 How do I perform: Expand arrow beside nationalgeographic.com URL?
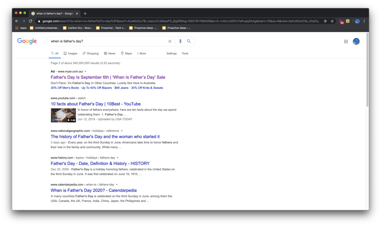122,131
